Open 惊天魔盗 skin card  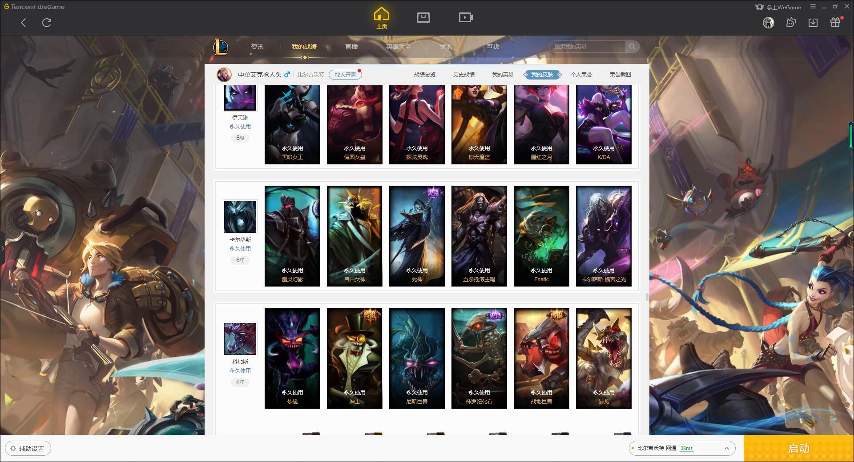pos(479,125)
